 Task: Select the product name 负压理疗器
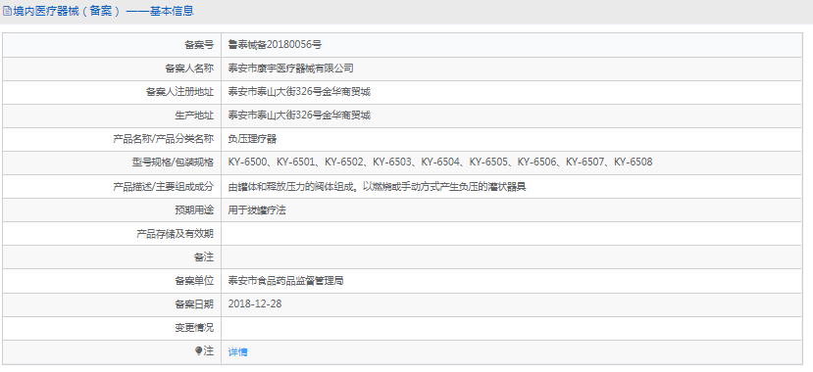coord(251,139)
